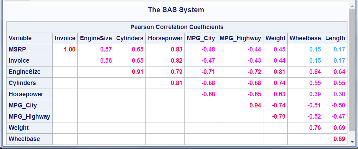Viewport: 358px width, 149px height.
Task: Click the Pearson Correlation Coefficients caption
Action: point(177,27)
